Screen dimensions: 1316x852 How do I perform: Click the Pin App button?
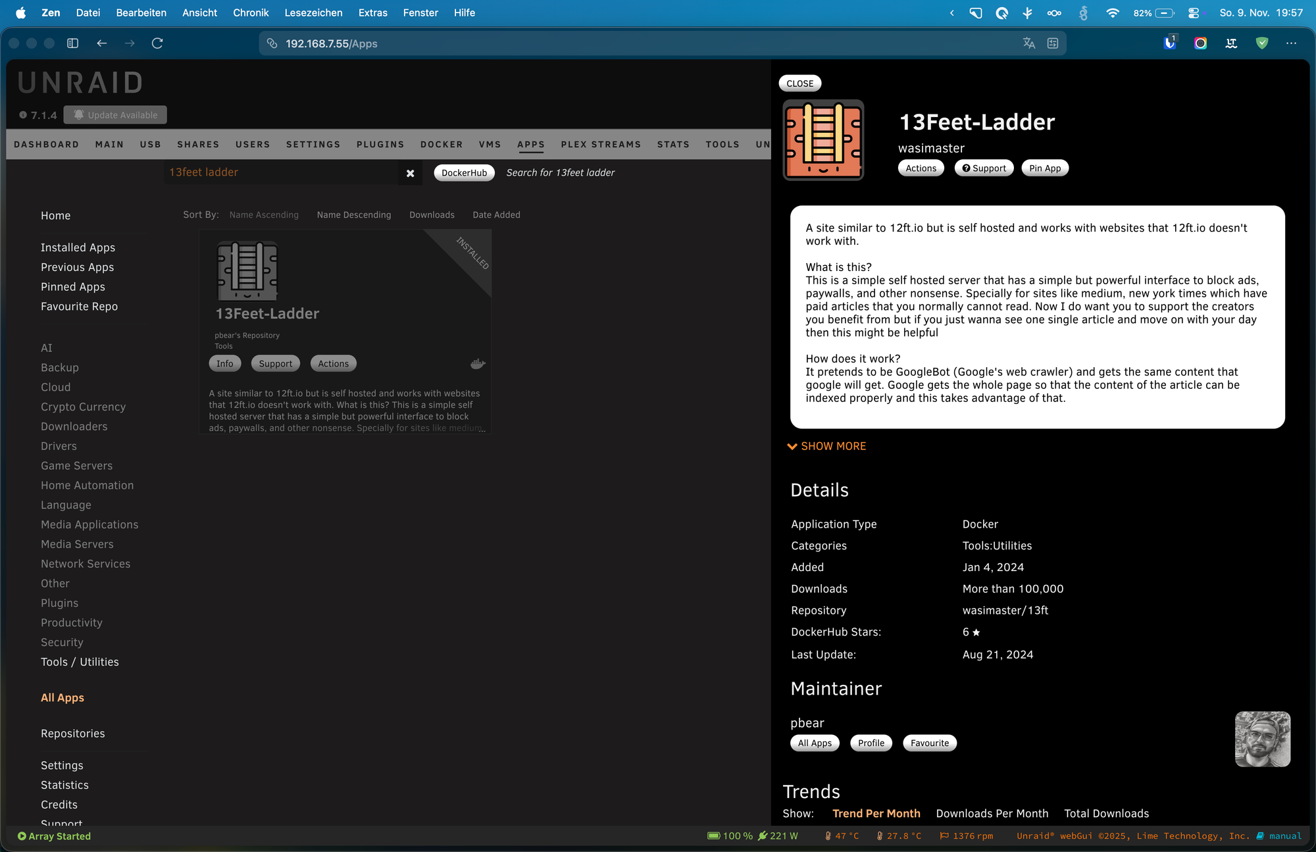pos(1044,168)
